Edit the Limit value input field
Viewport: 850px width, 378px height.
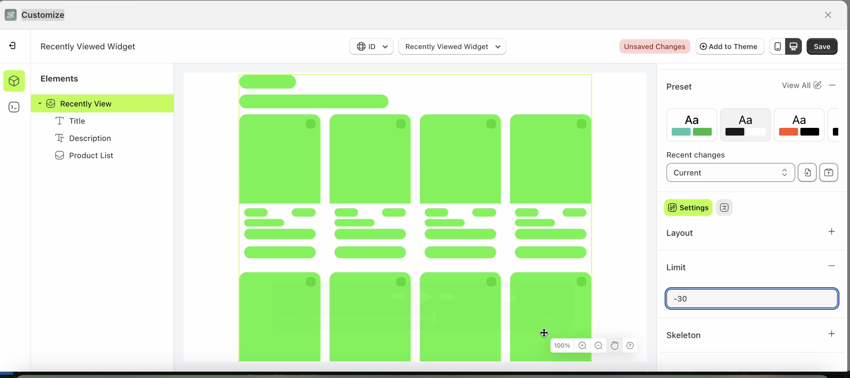click(x=751, y=298)
